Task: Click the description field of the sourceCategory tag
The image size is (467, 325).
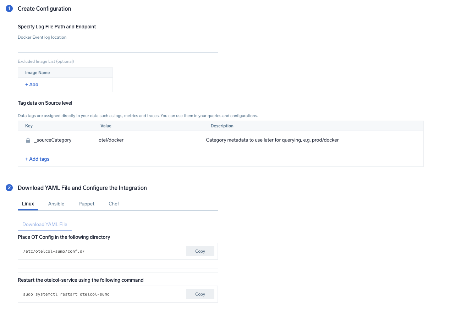Action: (272, 140)
